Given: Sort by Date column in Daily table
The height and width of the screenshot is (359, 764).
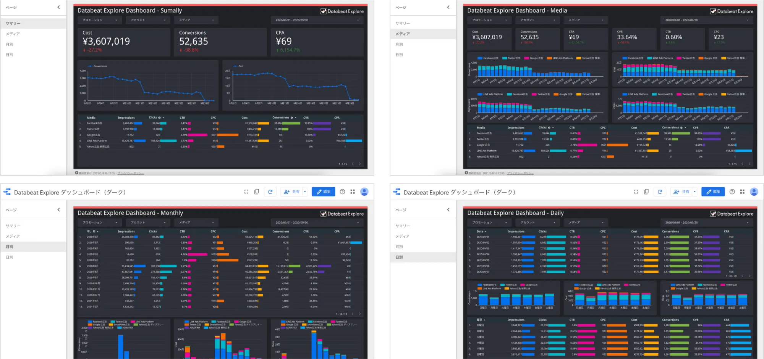Looking at the screenshot, I should pyautogui.click(x=480, y=231).
